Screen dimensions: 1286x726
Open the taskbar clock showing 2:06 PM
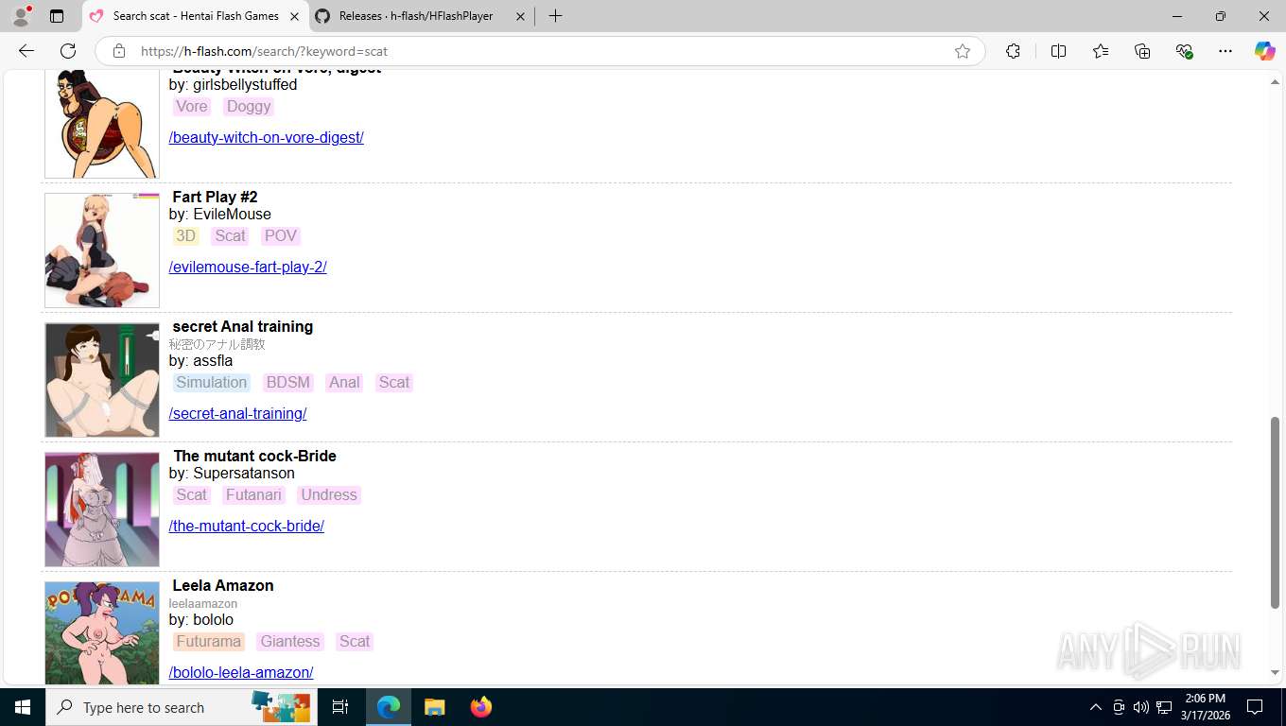1205,707
